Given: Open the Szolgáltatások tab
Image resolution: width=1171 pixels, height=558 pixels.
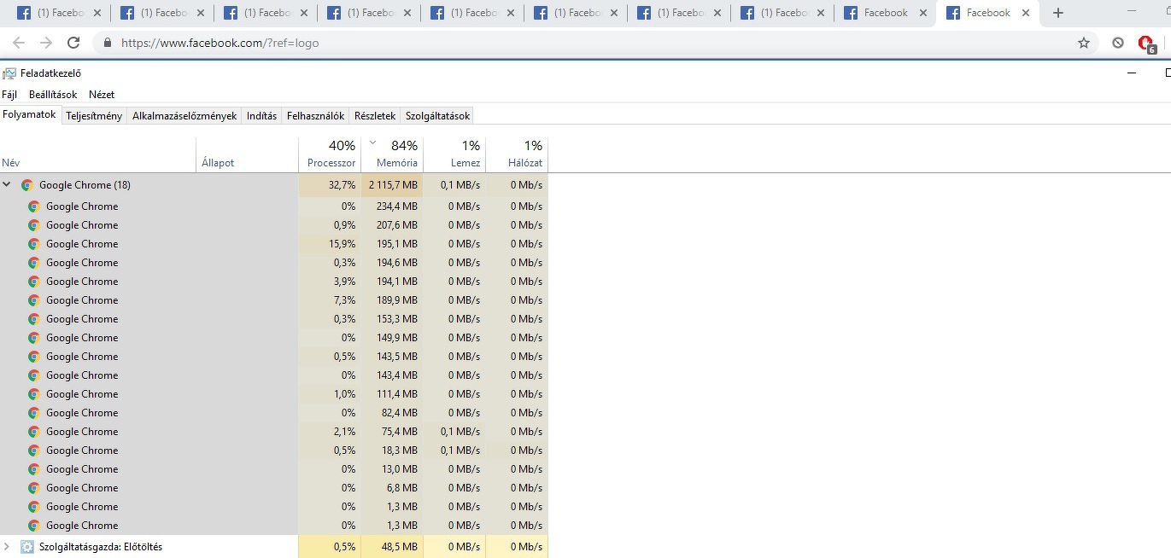Looking at the screenshot, I should (x=436, y=116).
